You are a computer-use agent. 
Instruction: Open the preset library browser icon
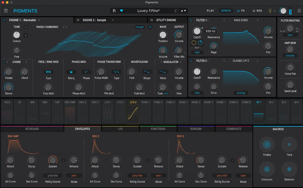coord(114,11)
